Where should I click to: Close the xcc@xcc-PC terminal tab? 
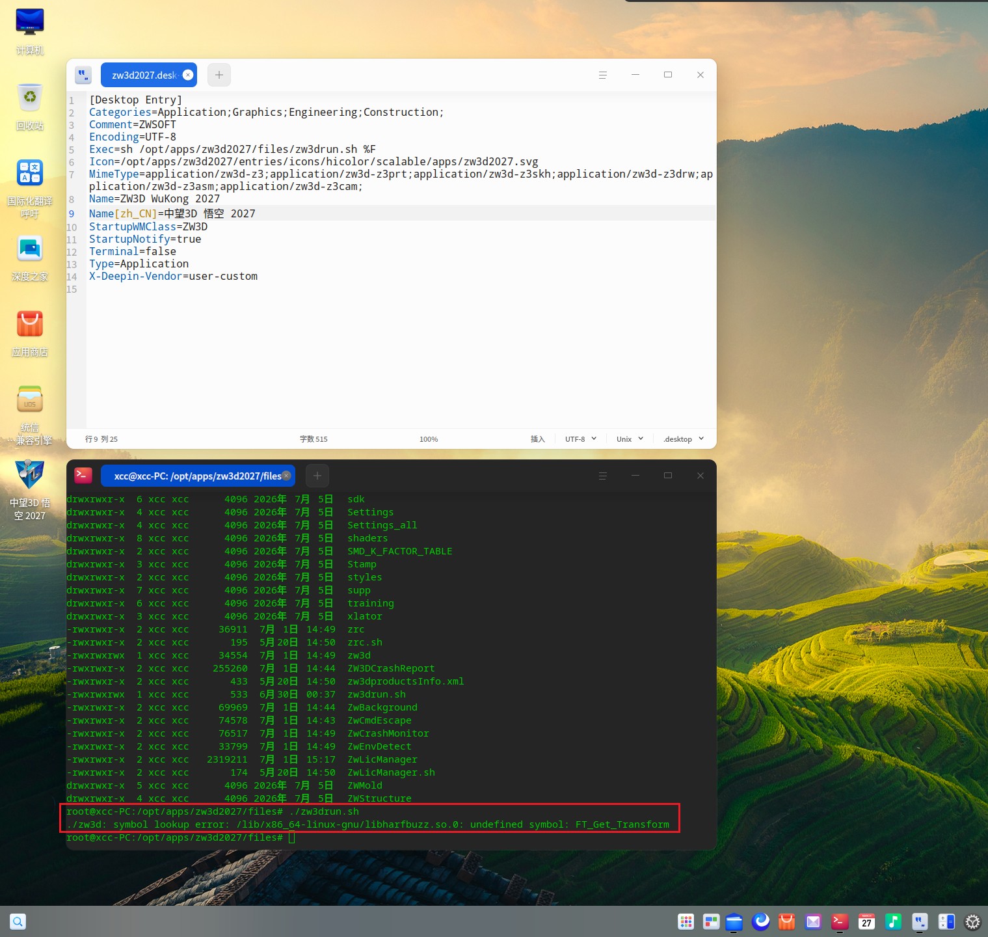(286, 476)
